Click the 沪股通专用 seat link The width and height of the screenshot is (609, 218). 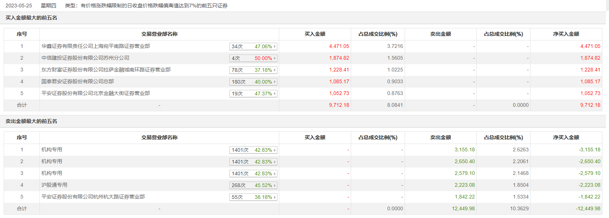54,185
